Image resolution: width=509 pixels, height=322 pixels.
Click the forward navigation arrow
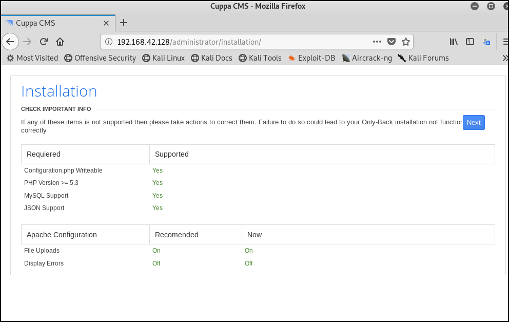(28, 42)
